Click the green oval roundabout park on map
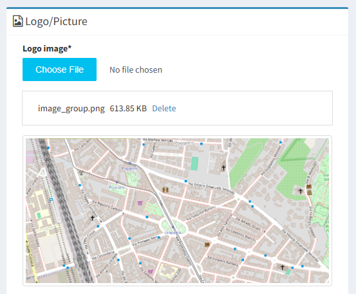The image size is (356, 294). pyautogui.click(x=174, y=226)
